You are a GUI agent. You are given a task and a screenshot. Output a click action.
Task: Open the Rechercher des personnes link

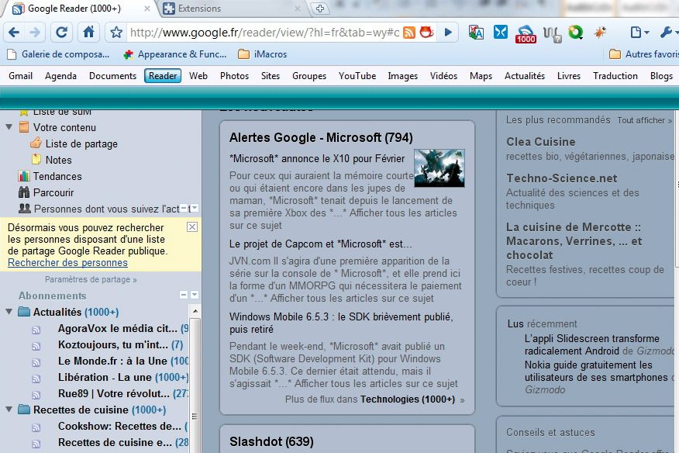pos(67,263)
